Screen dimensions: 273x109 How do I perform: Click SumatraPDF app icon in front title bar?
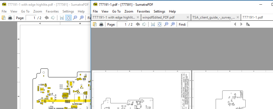point(95,5)
